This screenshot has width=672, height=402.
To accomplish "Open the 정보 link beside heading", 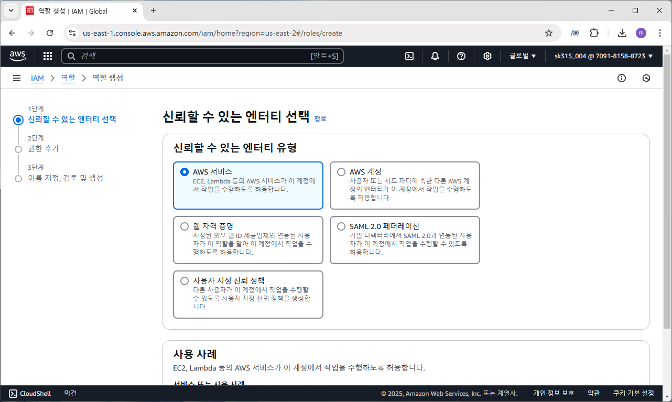I will click(x=320, y=119).
